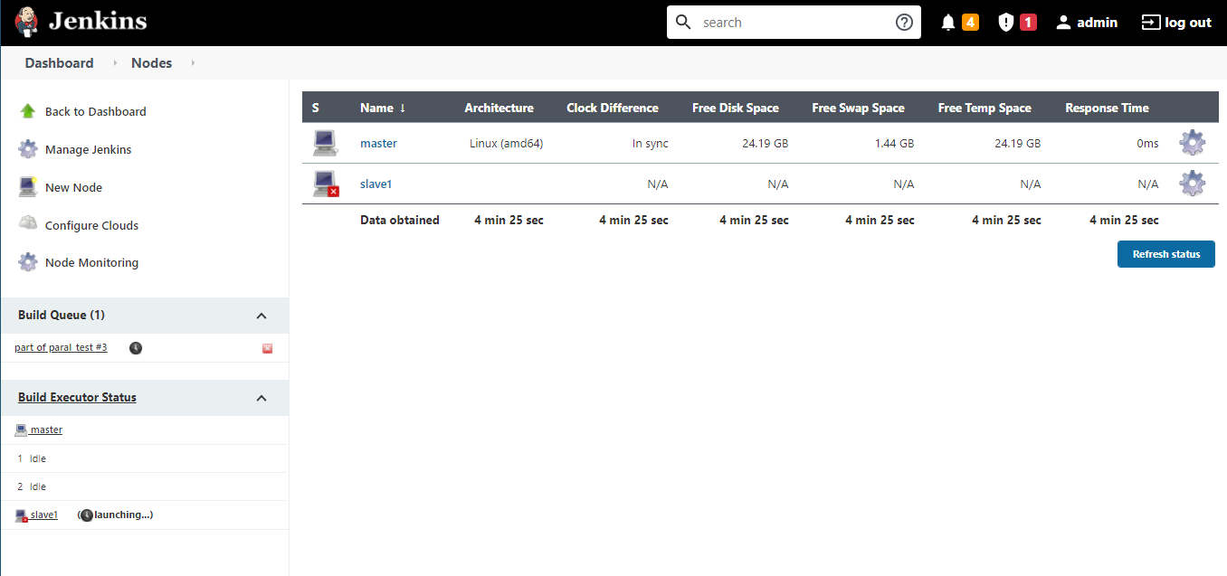Click the log out door icon
The height and width of the screenshot is (576, 1227).
click(x=1150, y=23)
